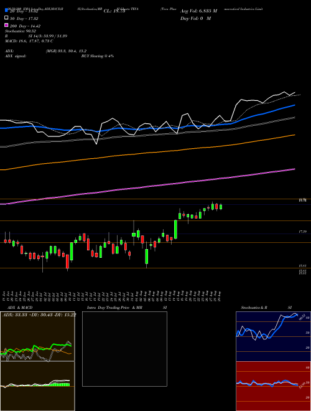The width and height of the screenshot is (311, 411).
Task: Click the 'Stochastics & R' panel title
Action: click(x=254, y=308)
